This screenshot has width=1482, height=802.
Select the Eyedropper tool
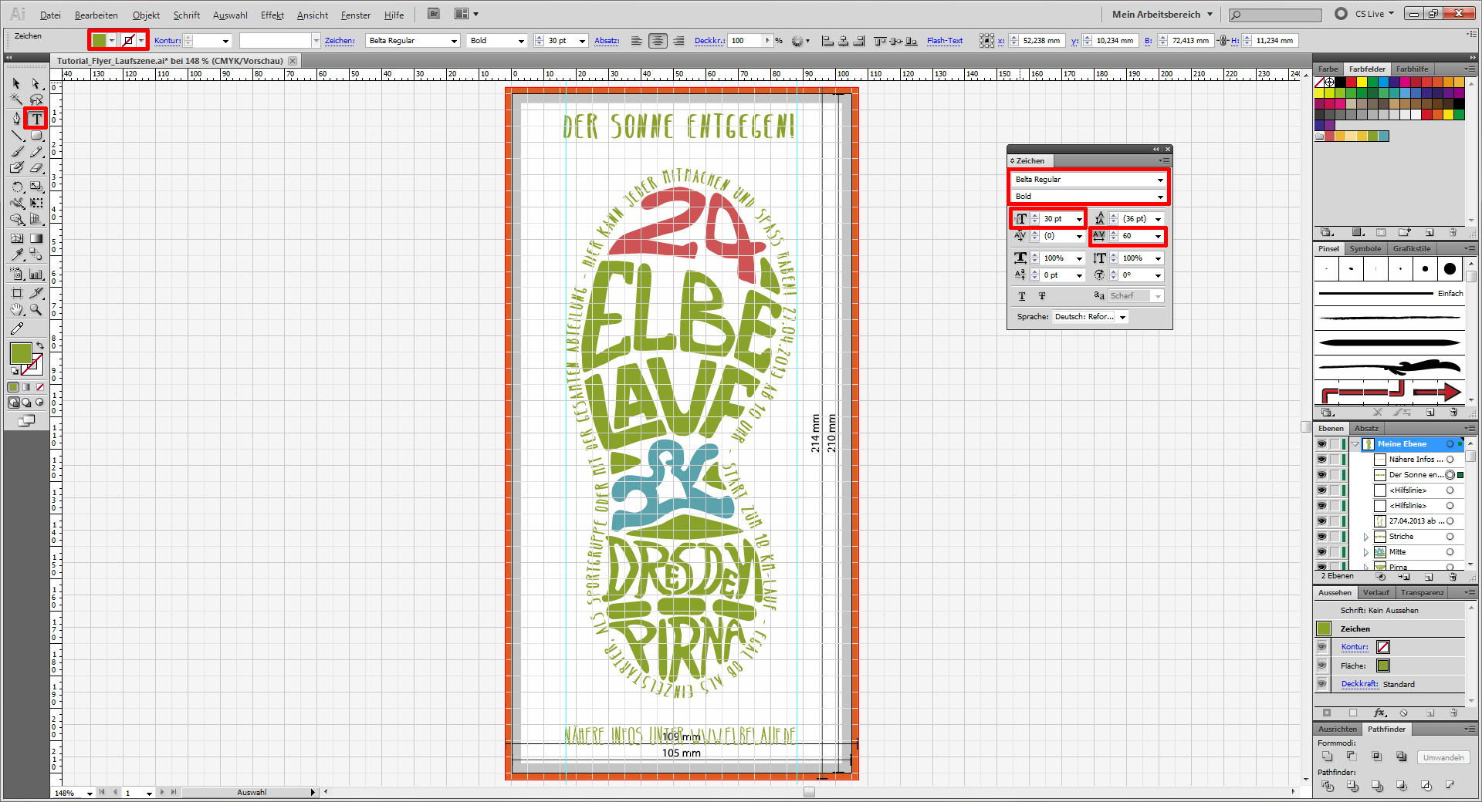16,254
